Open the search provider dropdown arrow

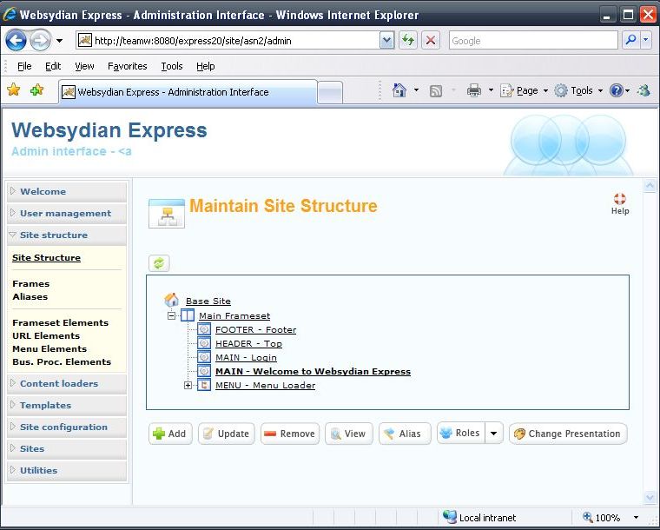tap(646, 41)
